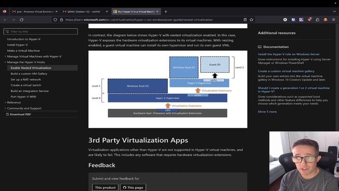This screenshot has height=191, width=339.
Task: Open generation 1 or 2 virtual machine link
Action: 293,90
